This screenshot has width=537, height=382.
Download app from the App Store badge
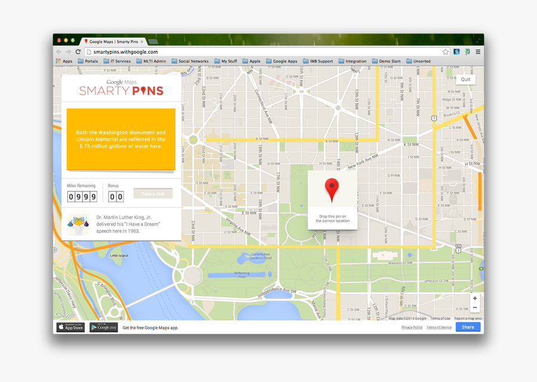[70, 327]
